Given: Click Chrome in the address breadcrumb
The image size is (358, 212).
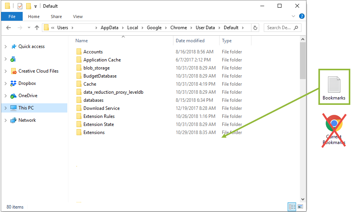Looking at the screenshot, I should pyautogui.click(x=178, y=28).
